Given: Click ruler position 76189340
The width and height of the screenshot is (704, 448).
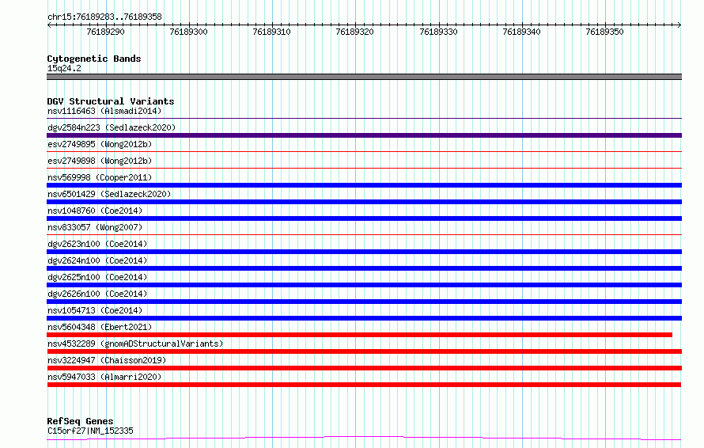Looking at the screenshot, I should (x=521, y=32).
